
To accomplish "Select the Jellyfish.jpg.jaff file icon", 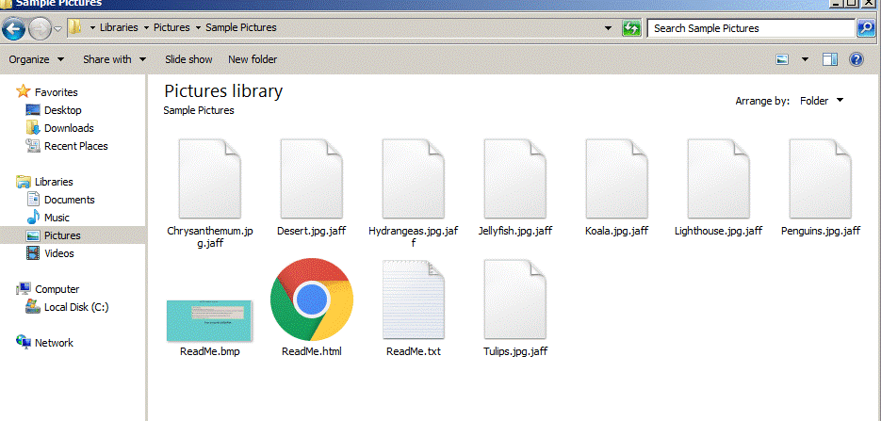I will click(515, 179).
